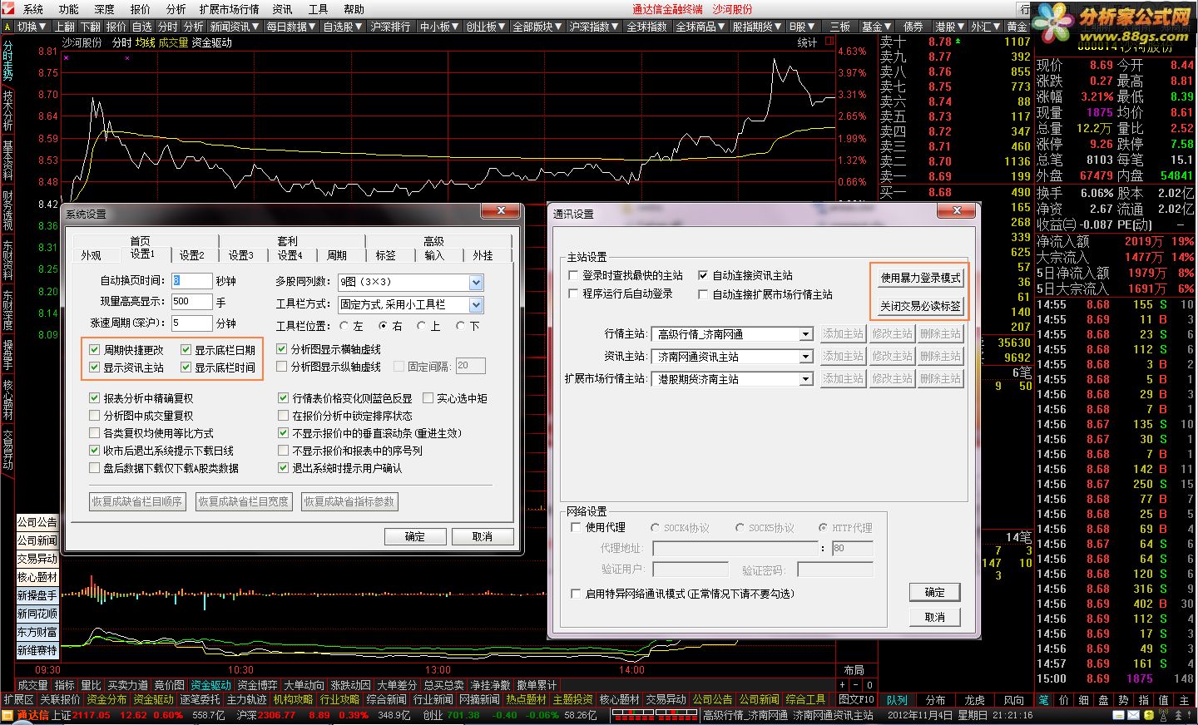
Task: Click 图文F10 button
Action: click(x=856, y=700)
